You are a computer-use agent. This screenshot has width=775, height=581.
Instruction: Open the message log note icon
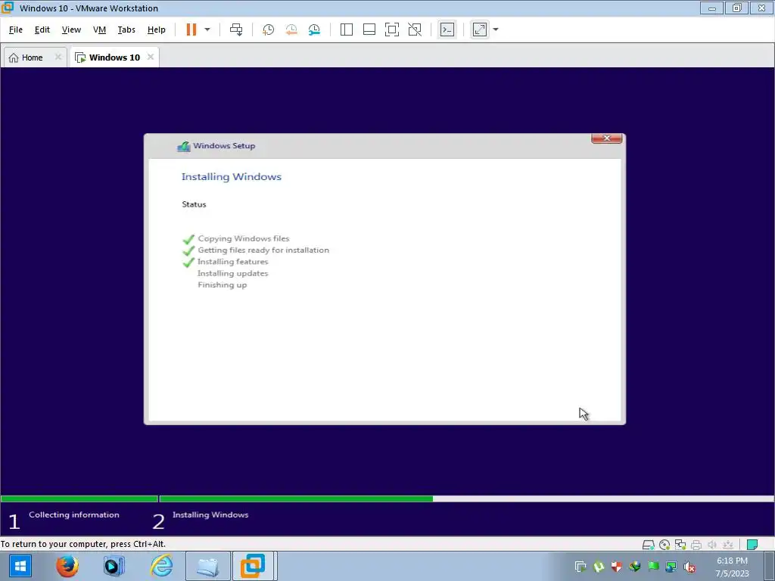tap(752, 545)
